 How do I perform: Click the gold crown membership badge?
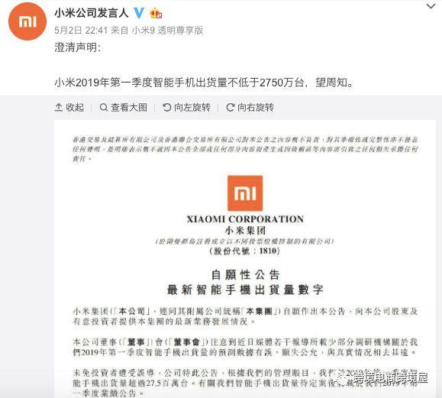(x=156, y=13)
